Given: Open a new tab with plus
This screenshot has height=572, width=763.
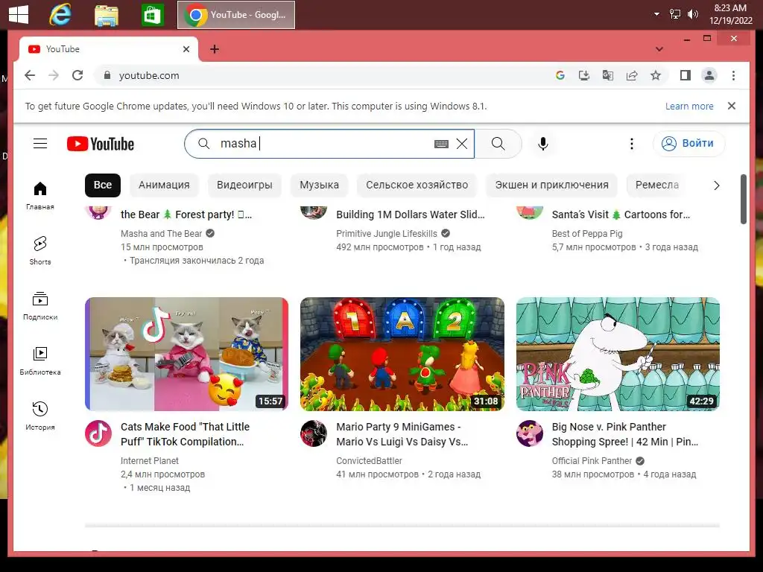Looking at the screenshot, I should click(x=214, y=49).
